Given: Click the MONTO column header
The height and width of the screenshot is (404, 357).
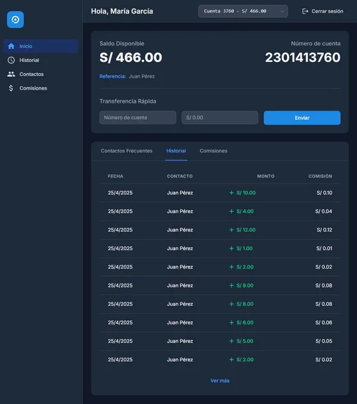Looking at the screenshot, I should pyautogui.click(x=266, y=176).
